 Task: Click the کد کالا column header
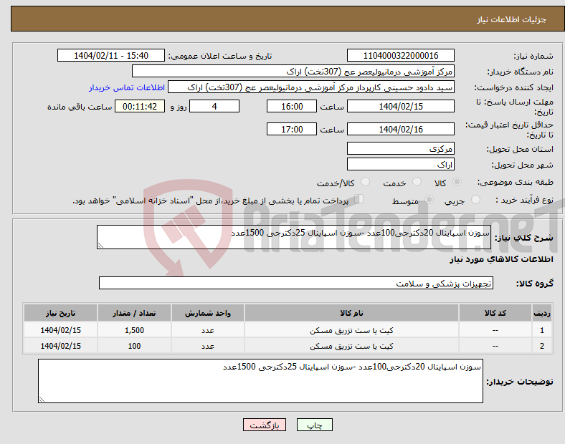click(495, 313)
